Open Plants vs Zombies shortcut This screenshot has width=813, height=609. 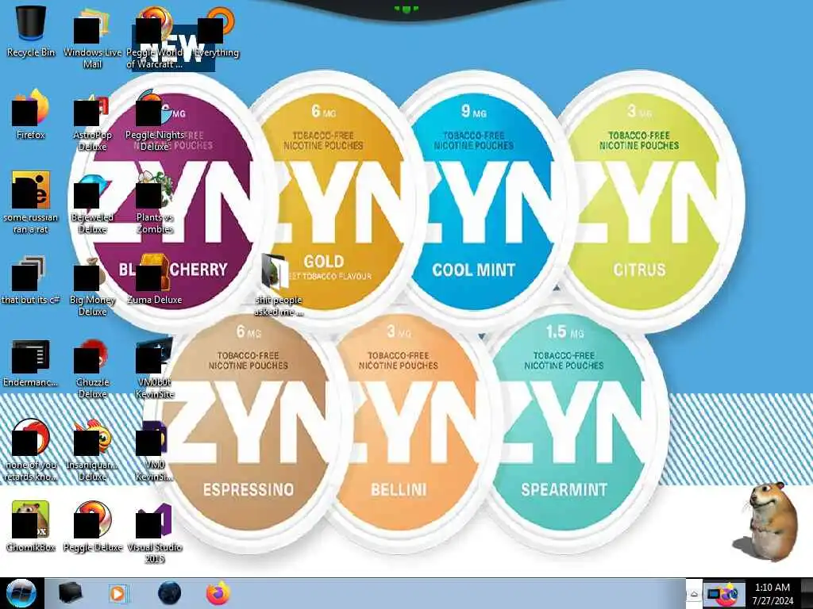coord(155,203)
